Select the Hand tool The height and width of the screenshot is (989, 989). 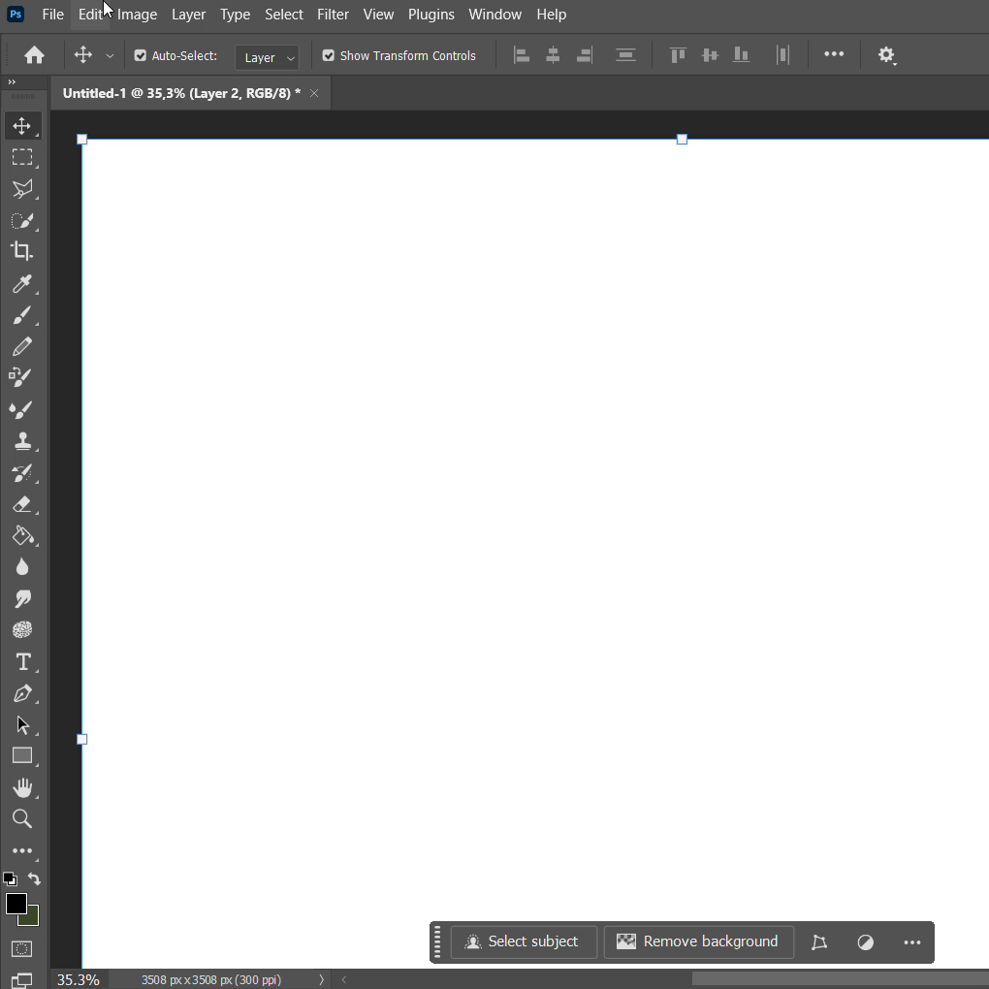click(22, 787)
